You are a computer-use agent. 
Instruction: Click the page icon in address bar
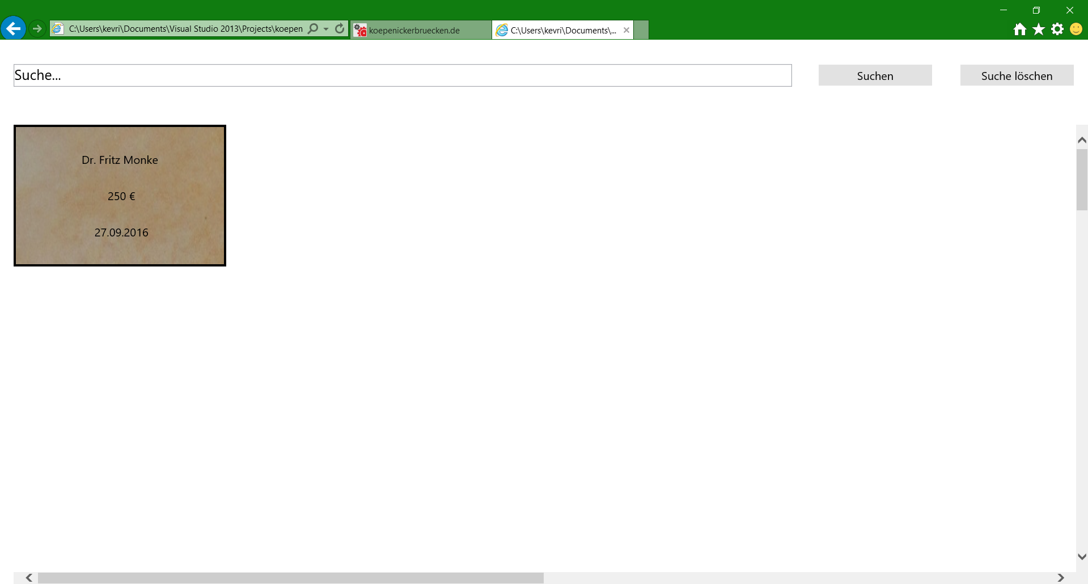tap(58, 28)
